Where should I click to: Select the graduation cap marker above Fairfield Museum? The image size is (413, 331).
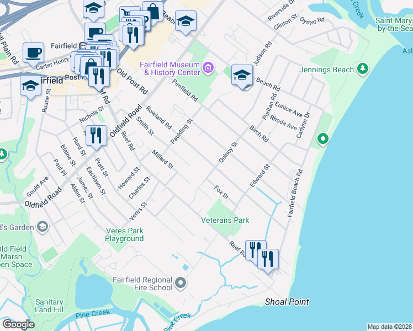pos(186,22)
